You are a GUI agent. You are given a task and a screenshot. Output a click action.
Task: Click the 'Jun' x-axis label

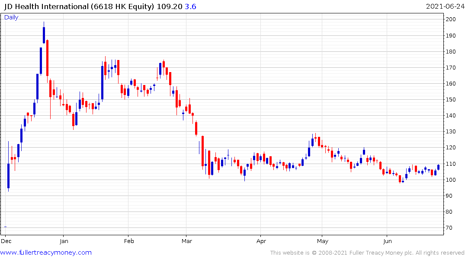(x=387, y=241)
